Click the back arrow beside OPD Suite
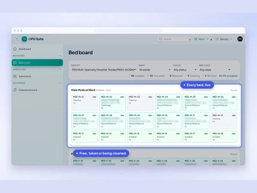 click(x=17, y=39)
